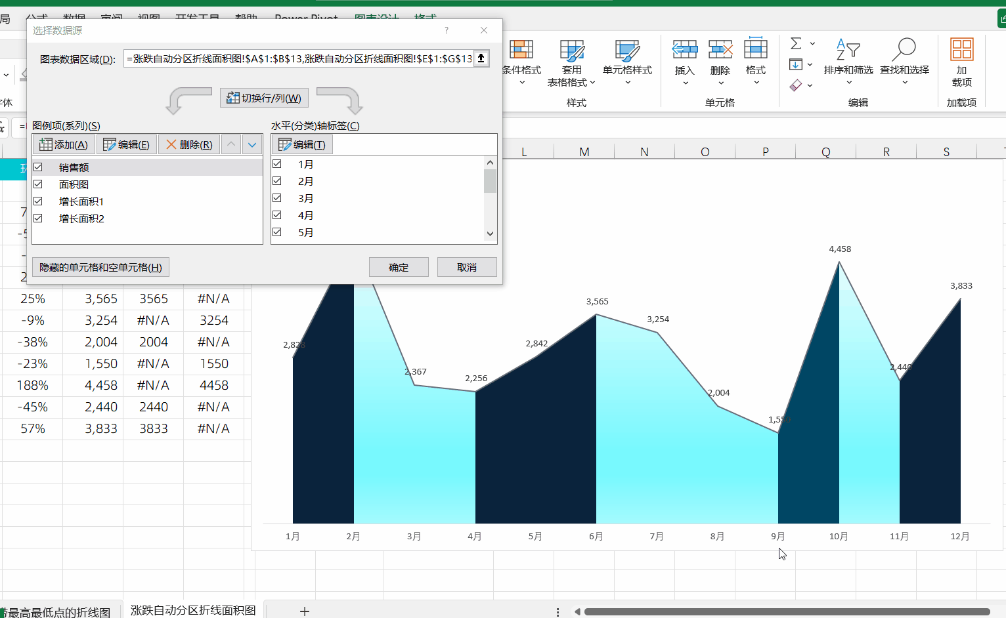Click 编辑(E) to edit the series
Viewport: 1006px width, 618px height.
point(127,144)
